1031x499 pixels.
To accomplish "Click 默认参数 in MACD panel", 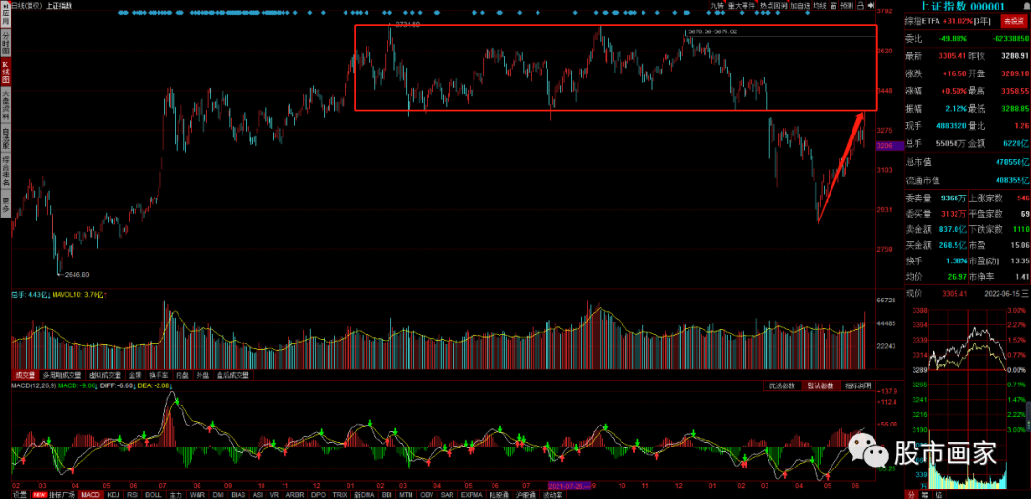I will pos(820,385).
